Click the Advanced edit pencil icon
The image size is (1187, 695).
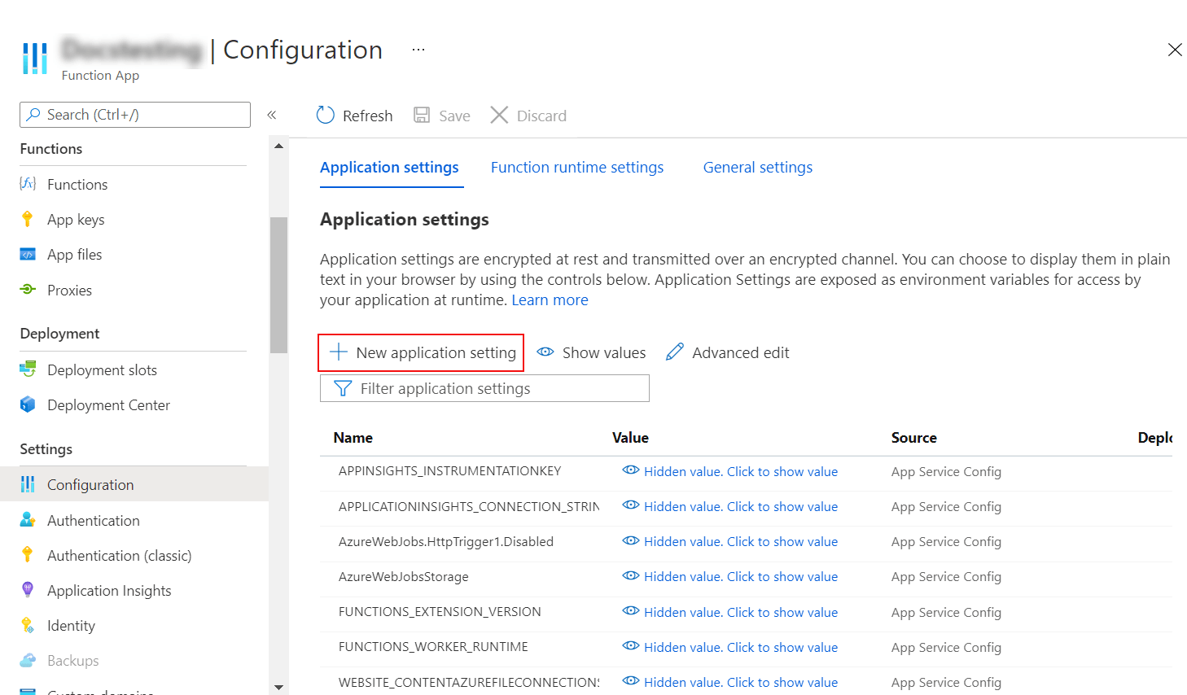(675, 352)
